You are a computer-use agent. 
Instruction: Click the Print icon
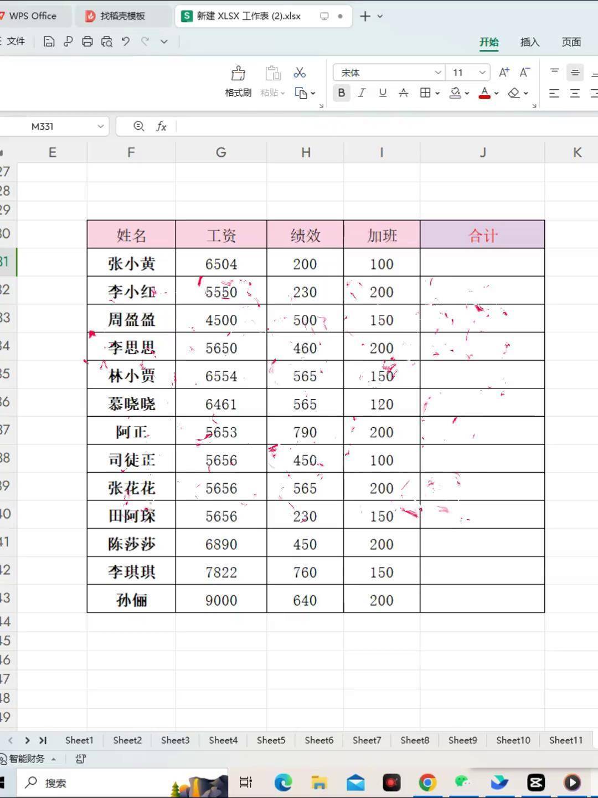(87, 42)
